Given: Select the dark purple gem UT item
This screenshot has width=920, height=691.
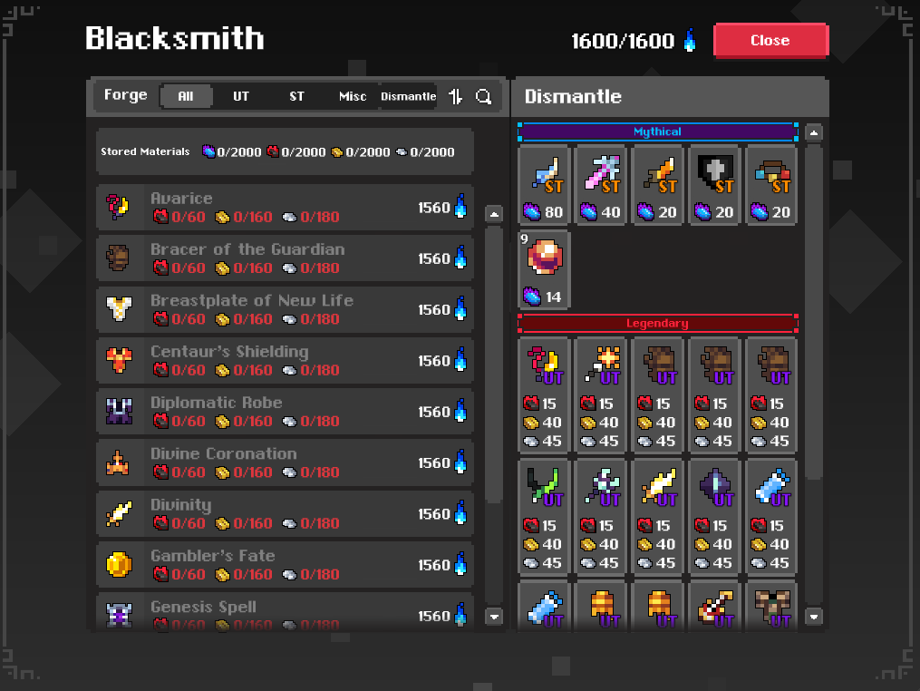Looking at the screenshot, I should (x=714, y=517).
